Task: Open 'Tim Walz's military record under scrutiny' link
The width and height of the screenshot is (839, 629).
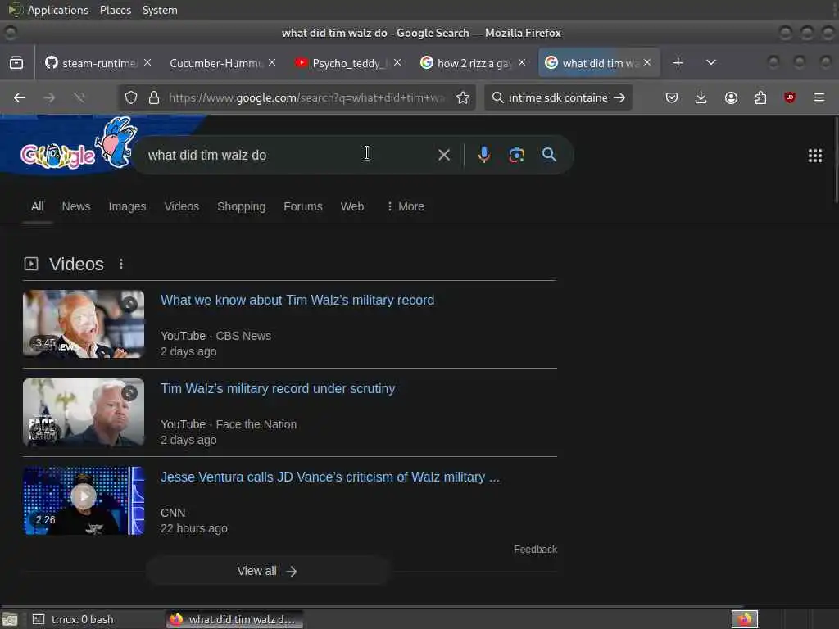Action: click(278, 388)
